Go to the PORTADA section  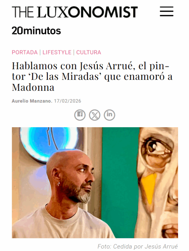(25, 52)
